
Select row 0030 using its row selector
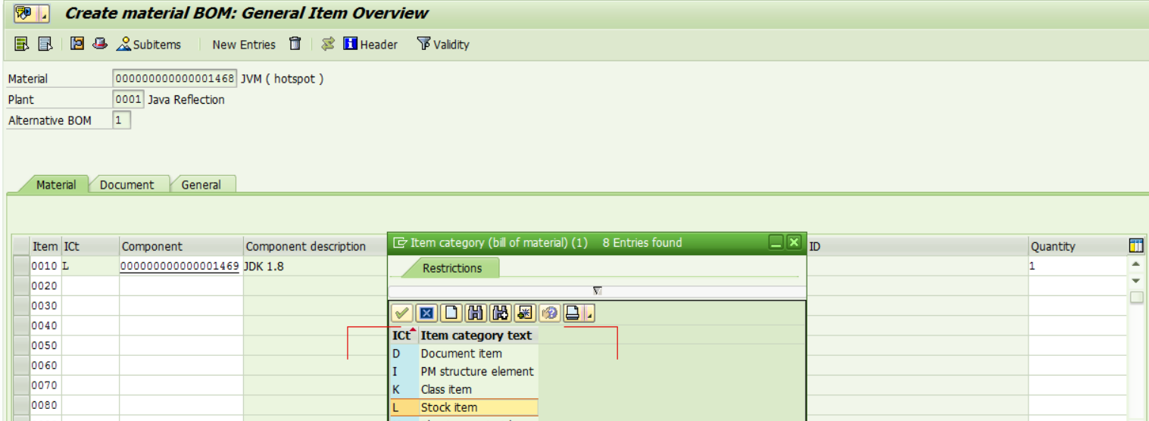click(21, 305)
